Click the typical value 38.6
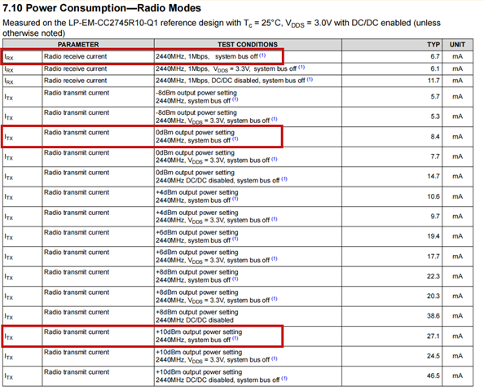Image resolution: width=484 pixels, height=391 pixels. 433,316
